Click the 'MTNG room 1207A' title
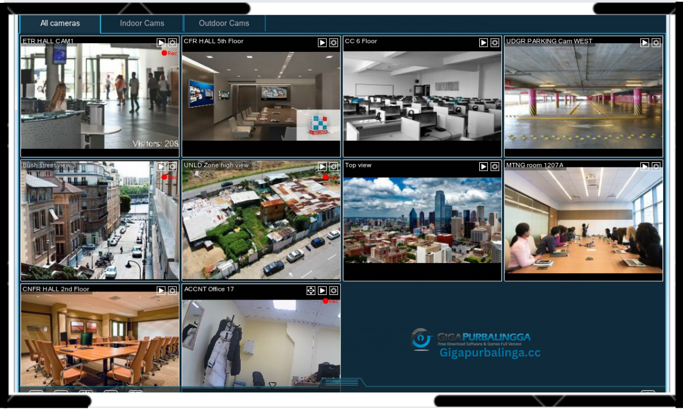683x410 pixels. tap(534, 165)
